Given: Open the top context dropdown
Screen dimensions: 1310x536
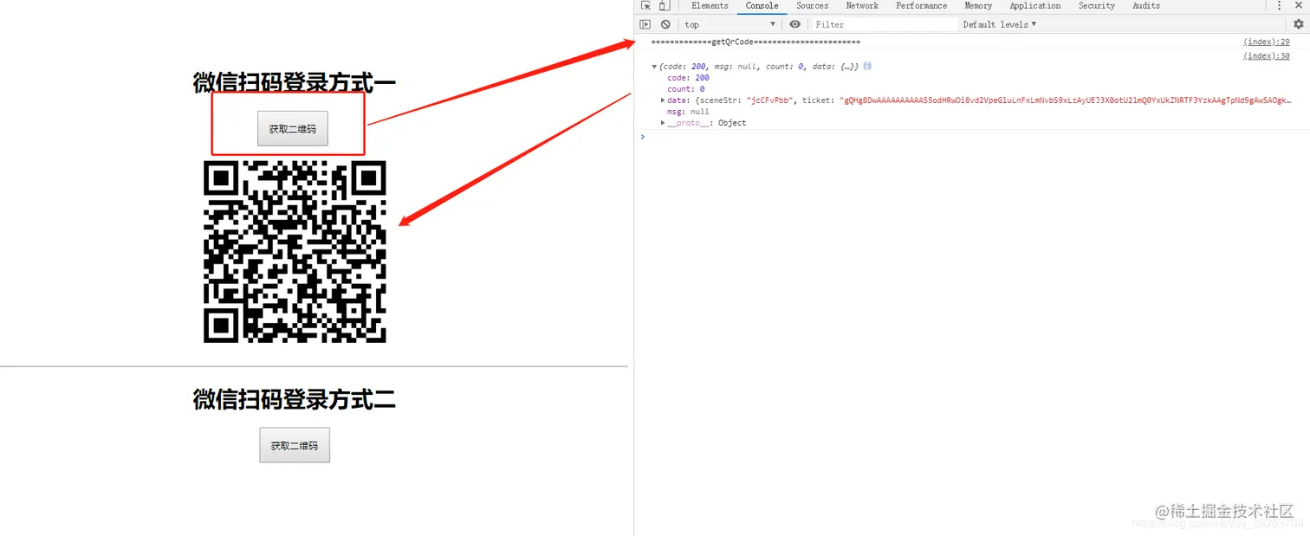Looking at the screenshot, I should pyautogui.click(x=730, y=24).
